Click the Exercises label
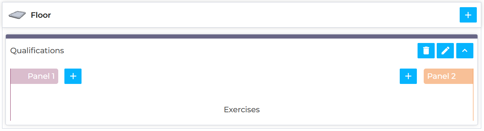The width and height of the screenshot is (484, 131). (242, 110)
